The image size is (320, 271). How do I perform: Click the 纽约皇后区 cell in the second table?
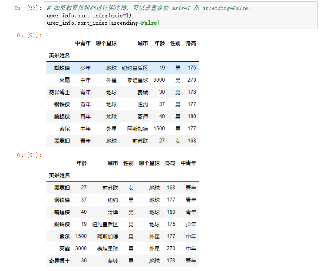(x=105, y=224)
